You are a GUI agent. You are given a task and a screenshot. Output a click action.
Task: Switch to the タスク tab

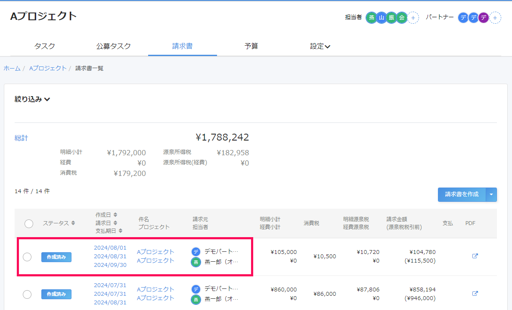click(x=45, y=46)
